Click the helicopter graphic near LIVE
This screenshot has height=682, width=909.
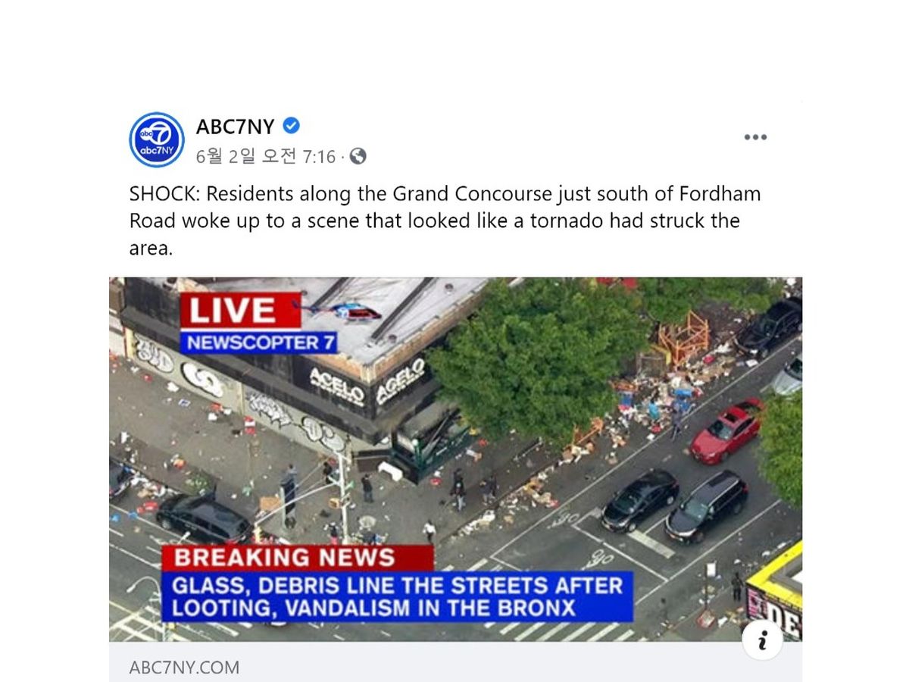point(339,311)
